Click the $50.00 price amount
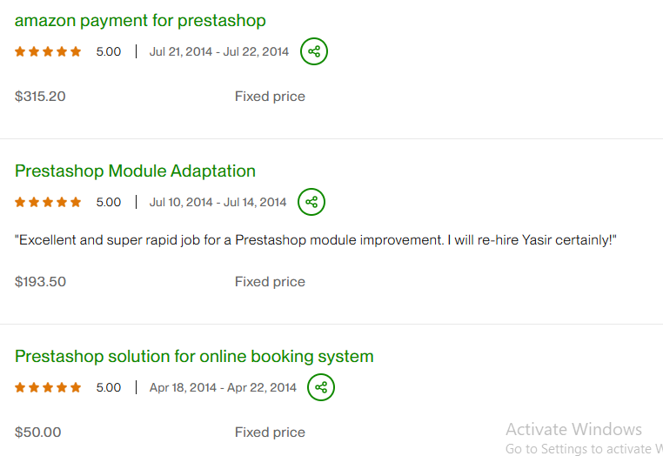Image resolution: width=663 pixels, height=456 pixels. pyautogui.click(x=38, y=433)
